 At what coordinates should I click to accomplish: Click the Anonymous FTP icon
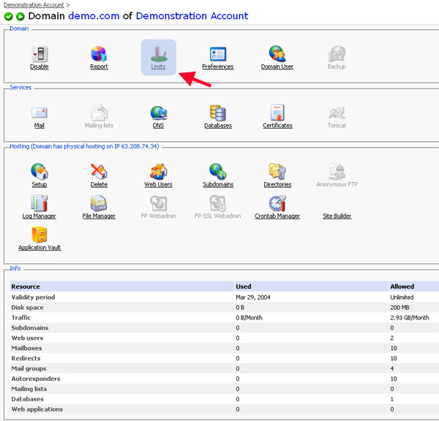pyautogui.click(x=337, y=172)
